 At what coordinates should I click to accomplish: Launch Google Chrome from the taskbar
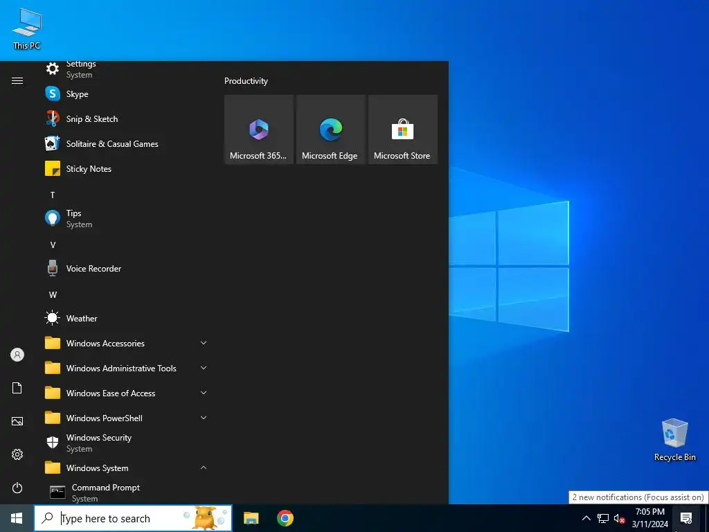point(285,518)
